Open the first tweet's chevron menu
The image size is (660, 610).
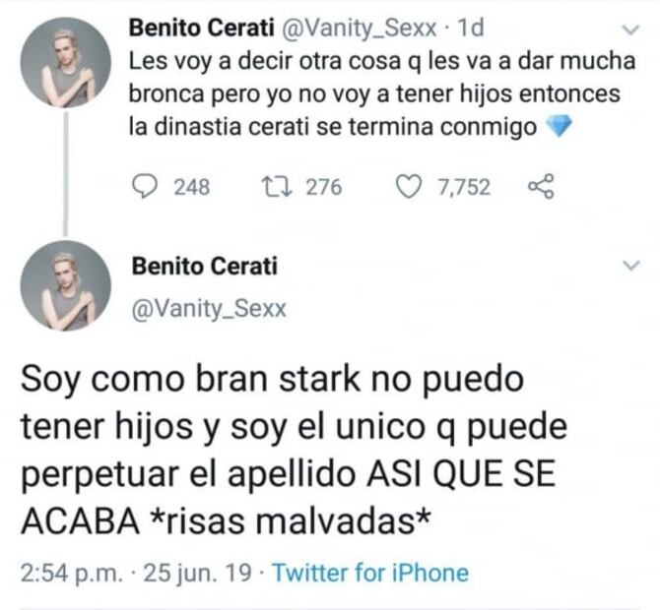click(631, 30)
